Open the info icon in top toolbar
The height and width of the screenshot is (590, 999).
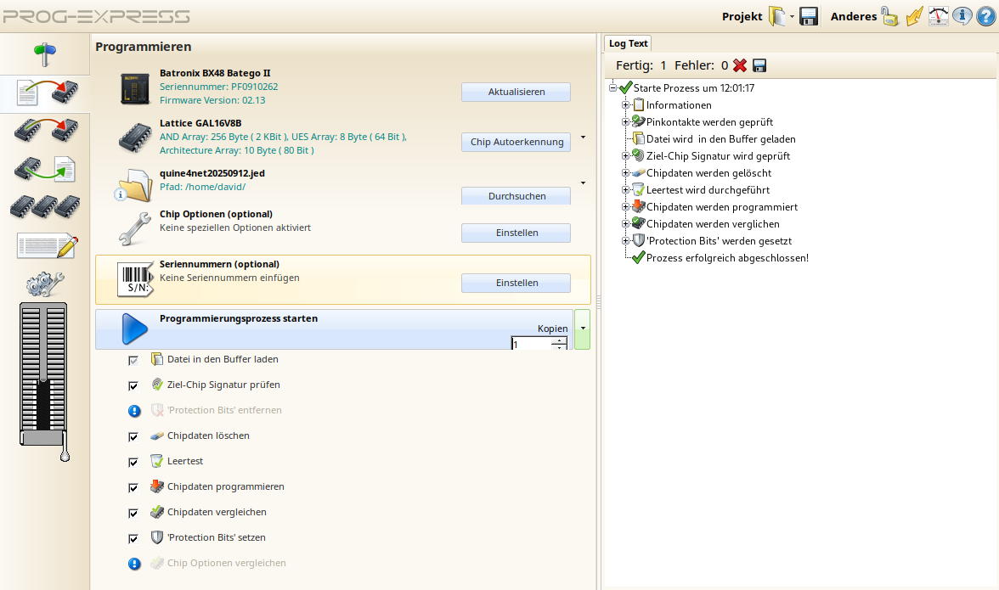(x=962, y=16)
